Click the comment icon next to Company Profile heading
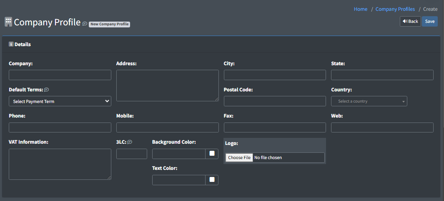The height and width of the screenshot is (201, 444). (85, 24)
